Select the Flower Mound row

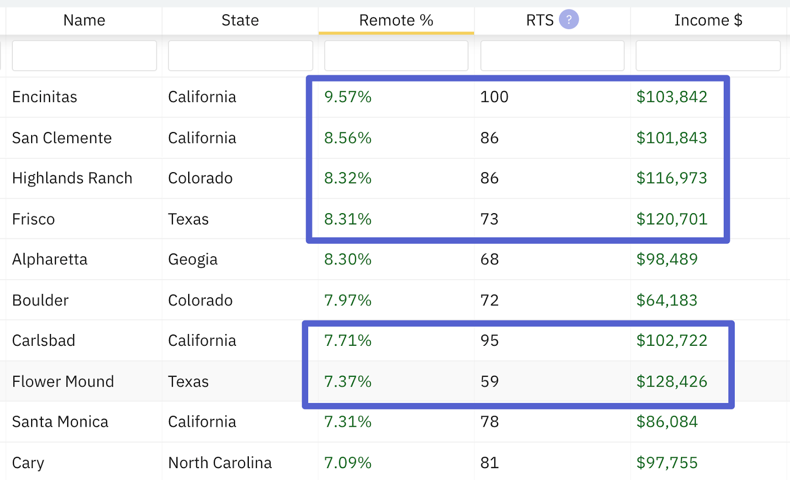pos(63,381)
